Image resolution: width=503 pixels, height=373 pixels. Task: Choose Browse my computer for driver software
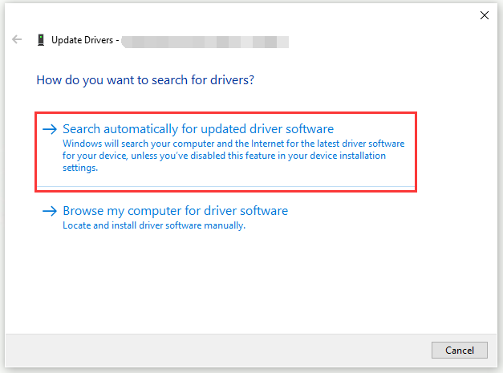tap(175, 211)
